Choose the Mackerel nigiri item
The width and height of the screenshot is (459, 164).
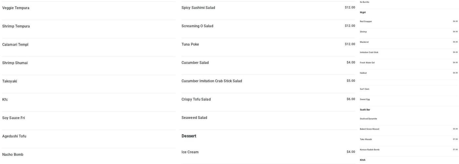point(364,42)
